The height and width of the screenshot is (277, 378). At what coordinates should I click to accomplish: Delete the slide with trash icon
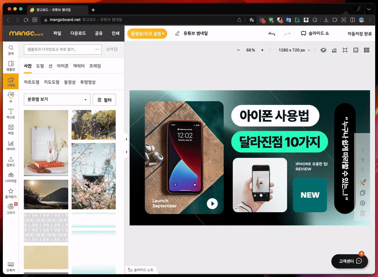click(362, 213)
